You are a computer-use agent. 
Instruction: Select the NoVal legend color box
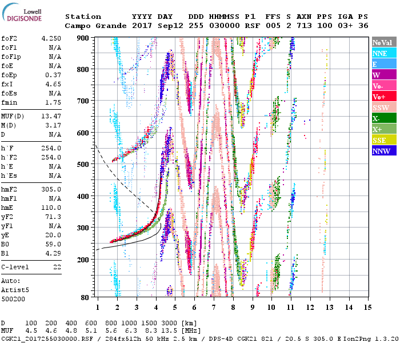[384, 42]
